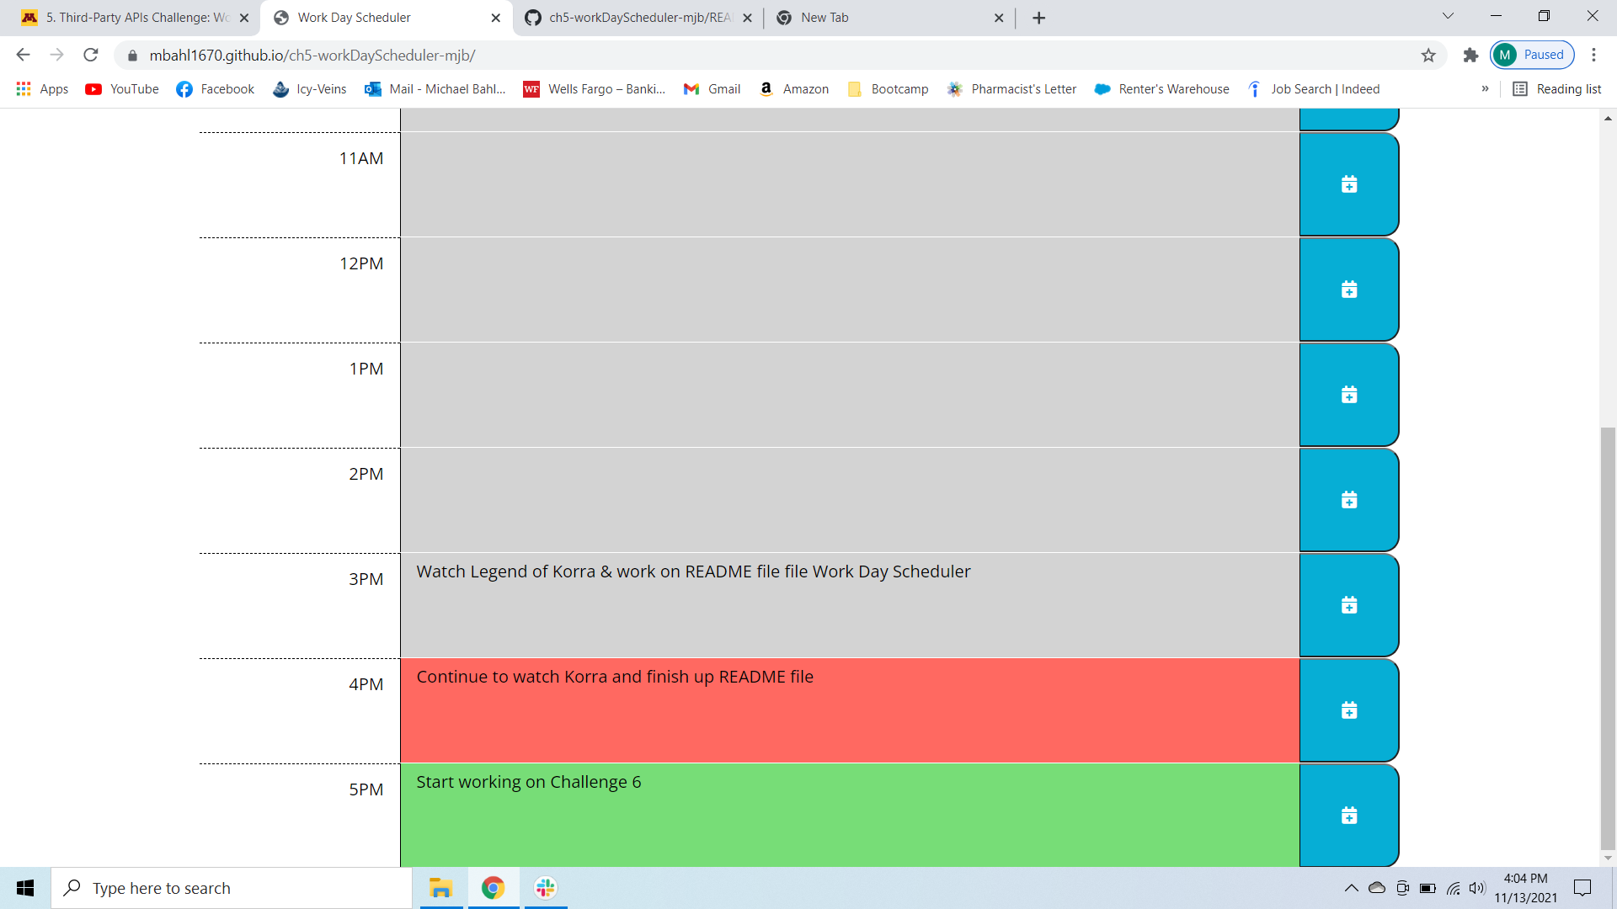Open the Reading list
Image resolution: width=1617 pixels, height=909 pixels.
[1557, 89]
